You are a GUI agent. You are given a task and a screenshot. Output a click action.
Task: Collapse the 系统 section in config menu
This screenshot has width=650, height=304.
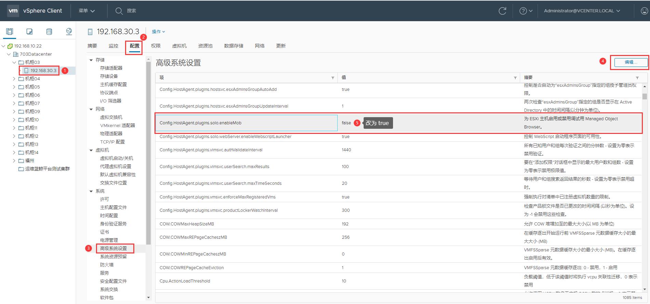click(x=91, y=191)
